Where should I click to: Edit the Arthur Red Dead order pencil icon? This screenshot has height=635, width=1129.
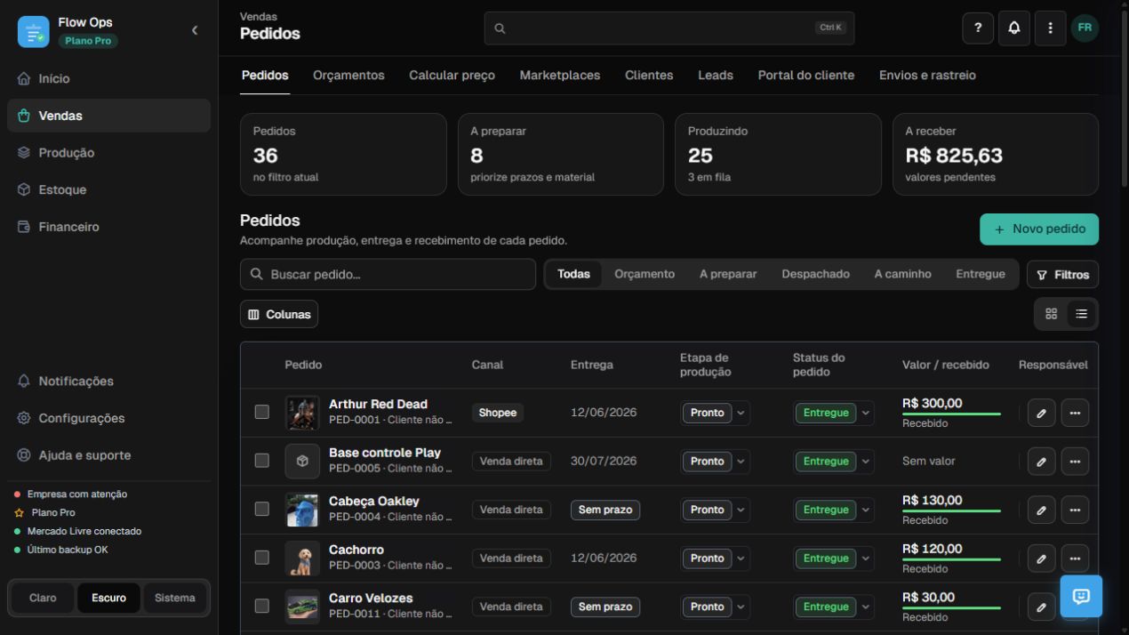click(x=1041, y=413)
